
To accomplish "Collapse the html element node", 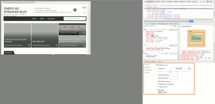I will click(145, 6).
